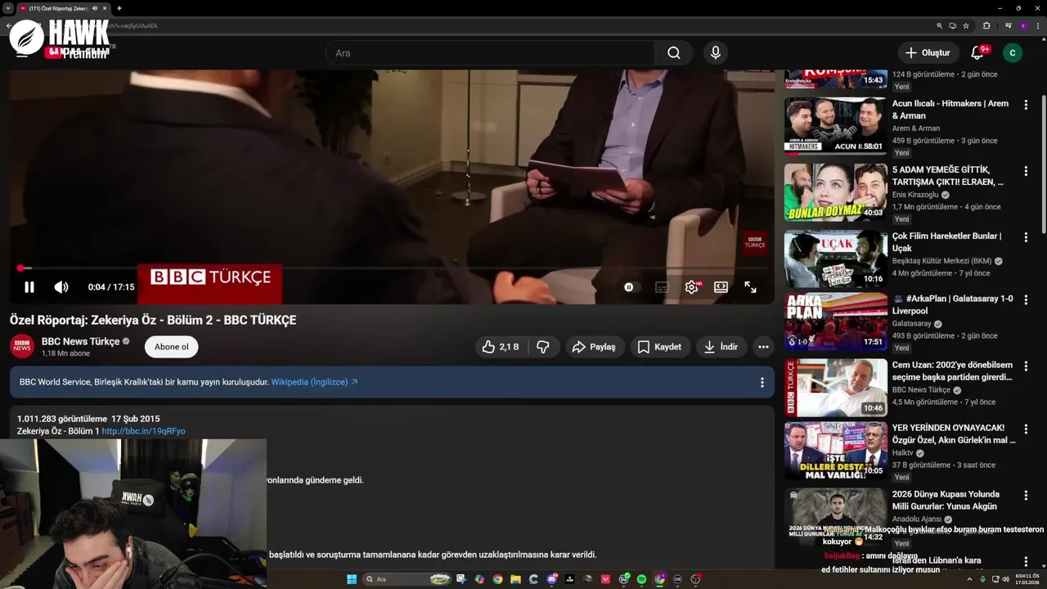Screen dimensions: 1047x589
Task: Open the tab search chevron in browser
Action: click(7, 8)
